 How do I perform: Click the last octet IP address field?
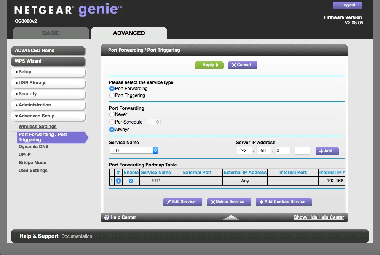pyautogui.click(x=302, y=150)
